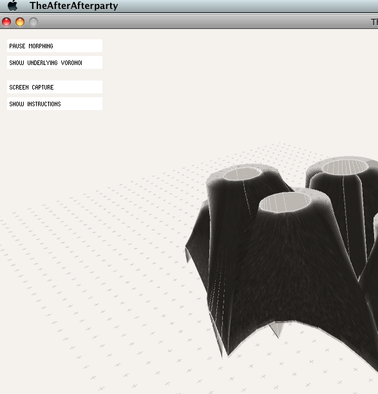Open the Apple menu
Viewport: 378px width, 394px height.
pos(13,6)
